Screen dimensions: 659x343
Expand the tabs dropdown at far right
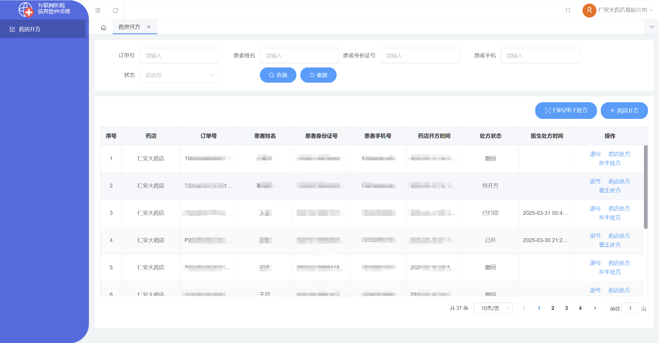(652, 26)
